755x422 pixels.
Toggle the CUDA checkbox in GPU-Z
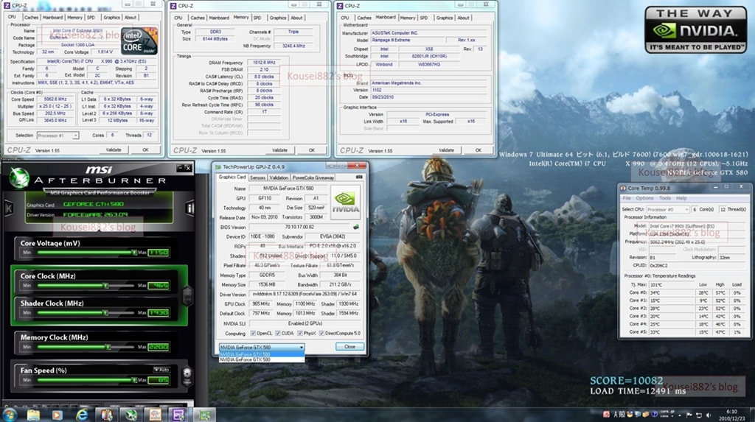coord(278,333)
